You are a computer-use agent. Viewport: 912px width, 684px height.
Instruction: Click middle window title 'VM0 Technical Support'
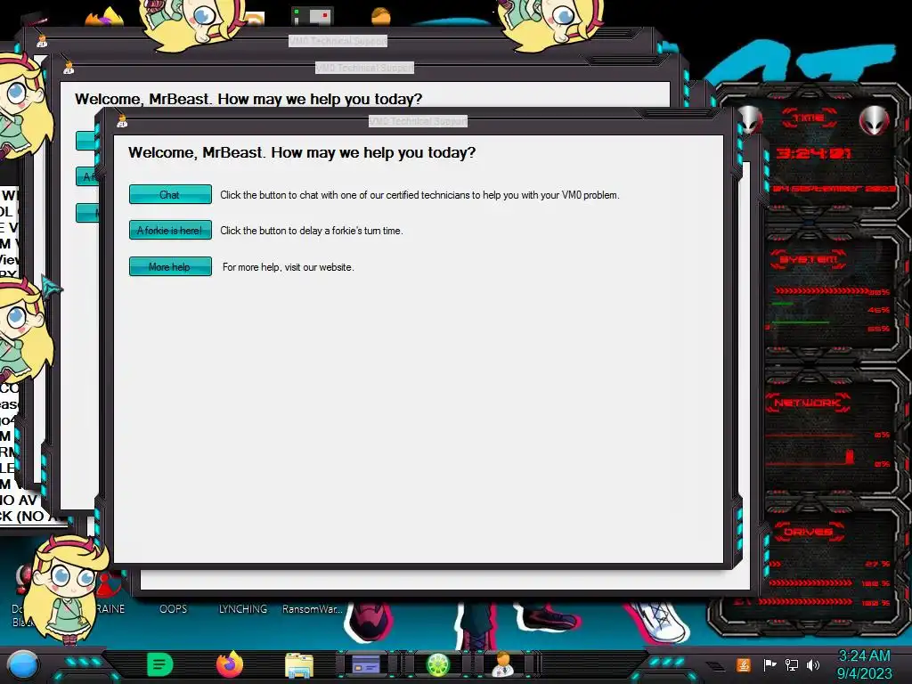pyautogui.click(x=364, y=68)
